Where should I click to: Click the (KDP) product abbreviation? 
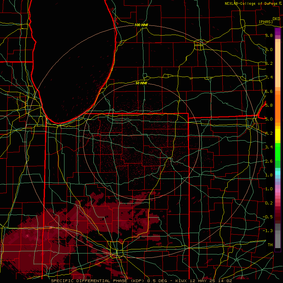(138, 281)
